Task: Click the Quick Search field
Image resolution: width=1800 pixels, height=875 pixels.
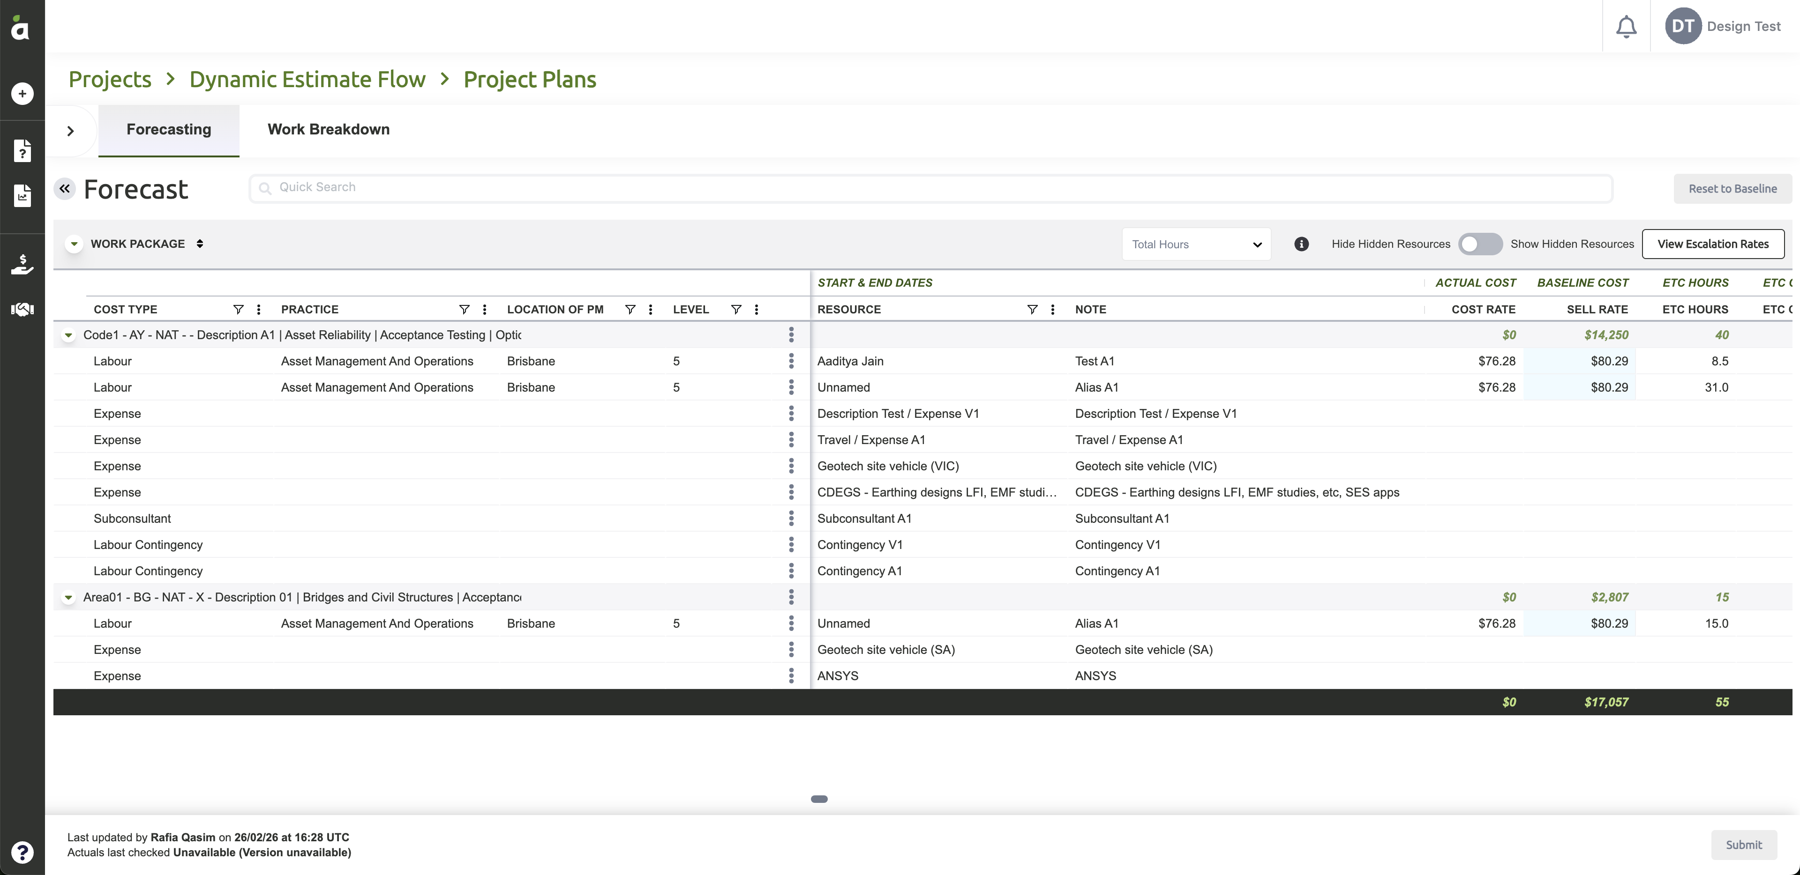Action: click(931, 188)
